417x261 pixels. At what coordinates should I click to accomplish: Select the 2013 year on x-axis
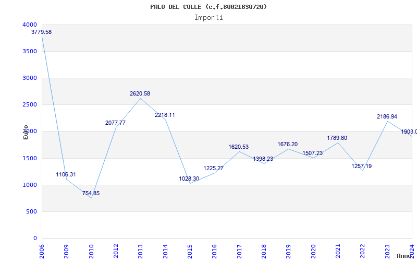[x=141, y=250]
